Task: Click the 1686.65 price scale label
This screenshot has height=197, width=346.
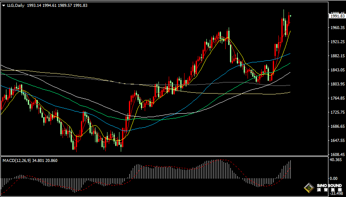Action: pyautogui.click(x=337, y=126)
